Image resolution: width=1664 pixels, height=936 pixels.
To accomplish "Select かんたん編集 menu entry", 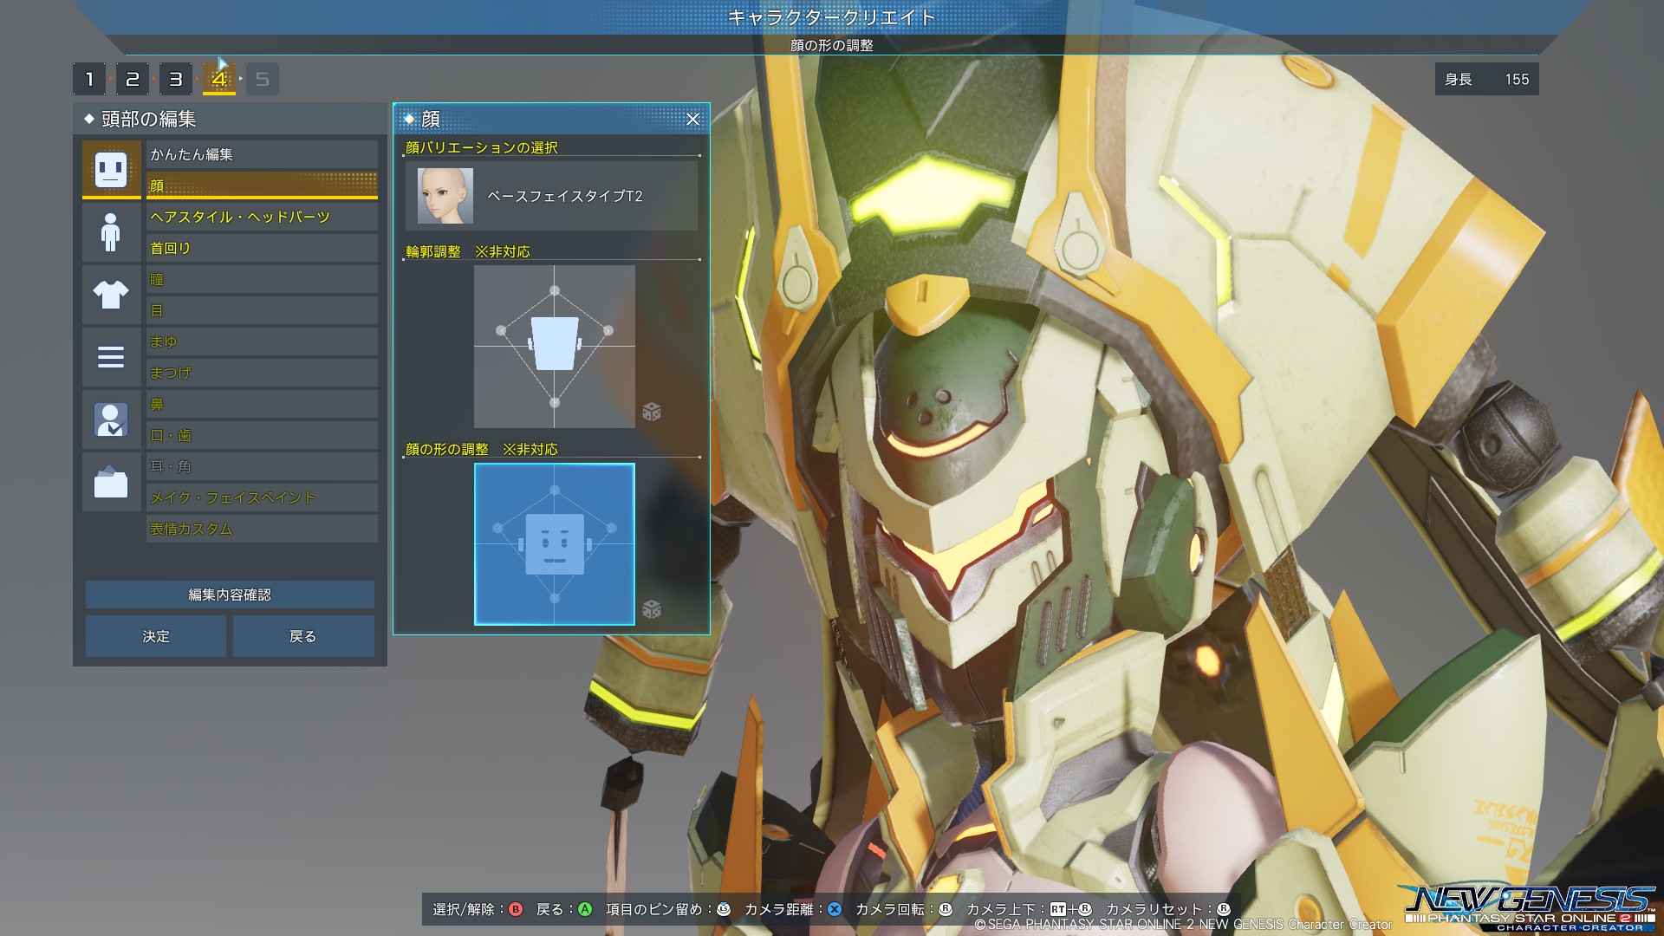I will tap(262, 154).
